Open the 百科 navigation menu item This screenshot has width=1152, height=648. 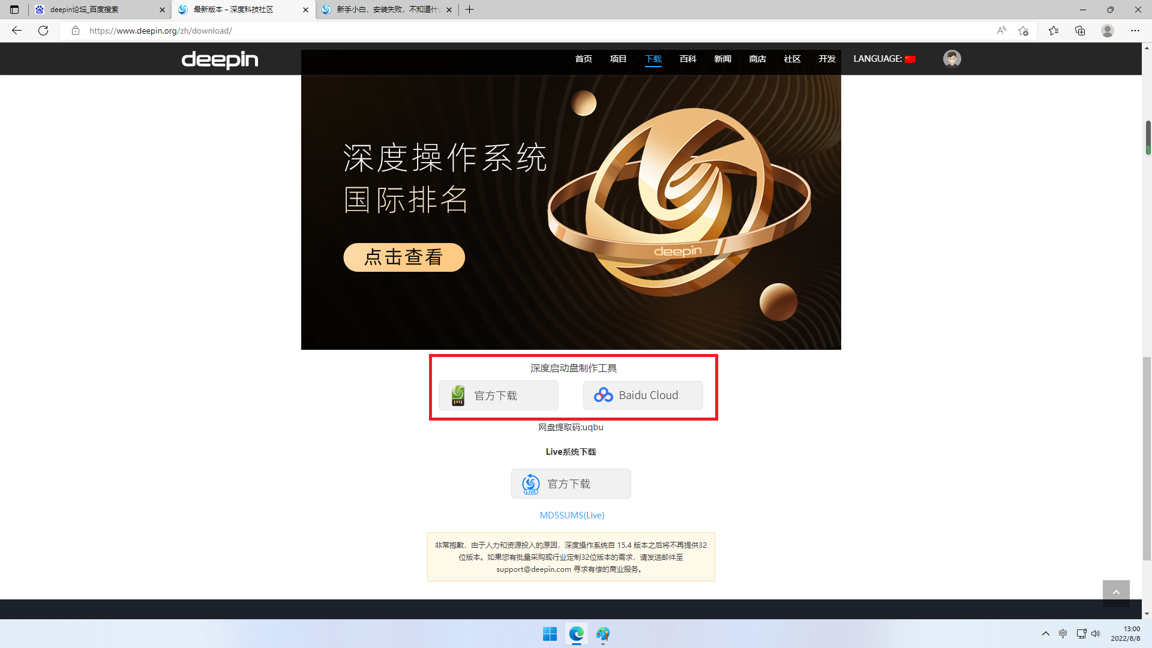pos(688,59)
